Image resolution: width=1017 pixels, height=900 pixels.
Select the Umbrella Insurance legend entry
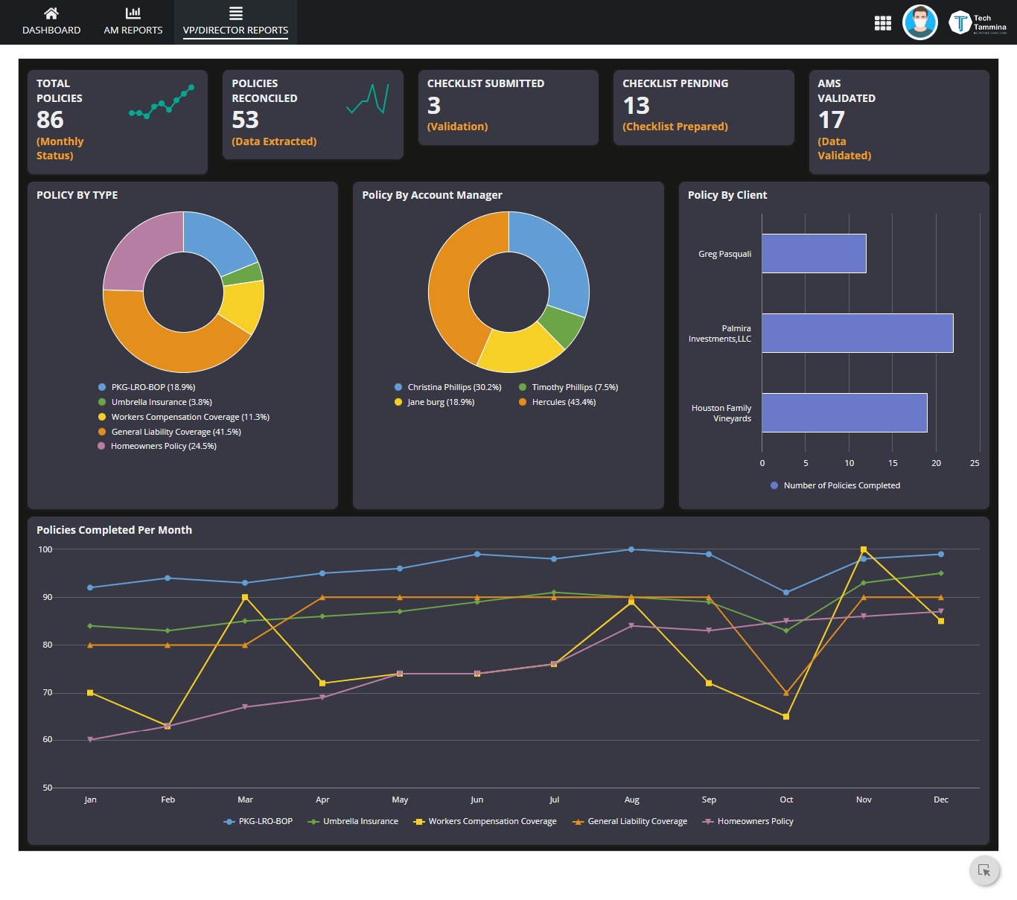coord(160,401)
